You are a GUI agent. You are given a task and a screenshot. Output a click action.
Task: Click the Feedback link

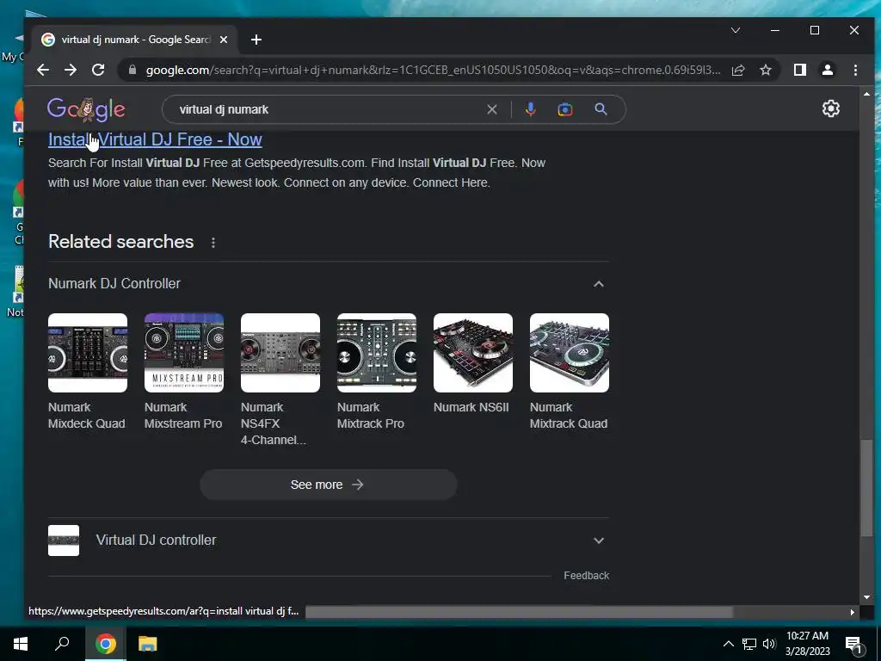[x=586, y=576]
